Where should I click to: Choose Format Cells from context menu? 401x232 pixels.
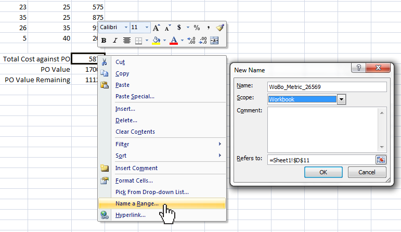[x=134, y=181]
